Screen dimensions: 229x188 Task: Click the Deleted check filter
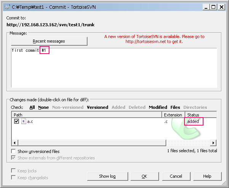pos(137,107)
